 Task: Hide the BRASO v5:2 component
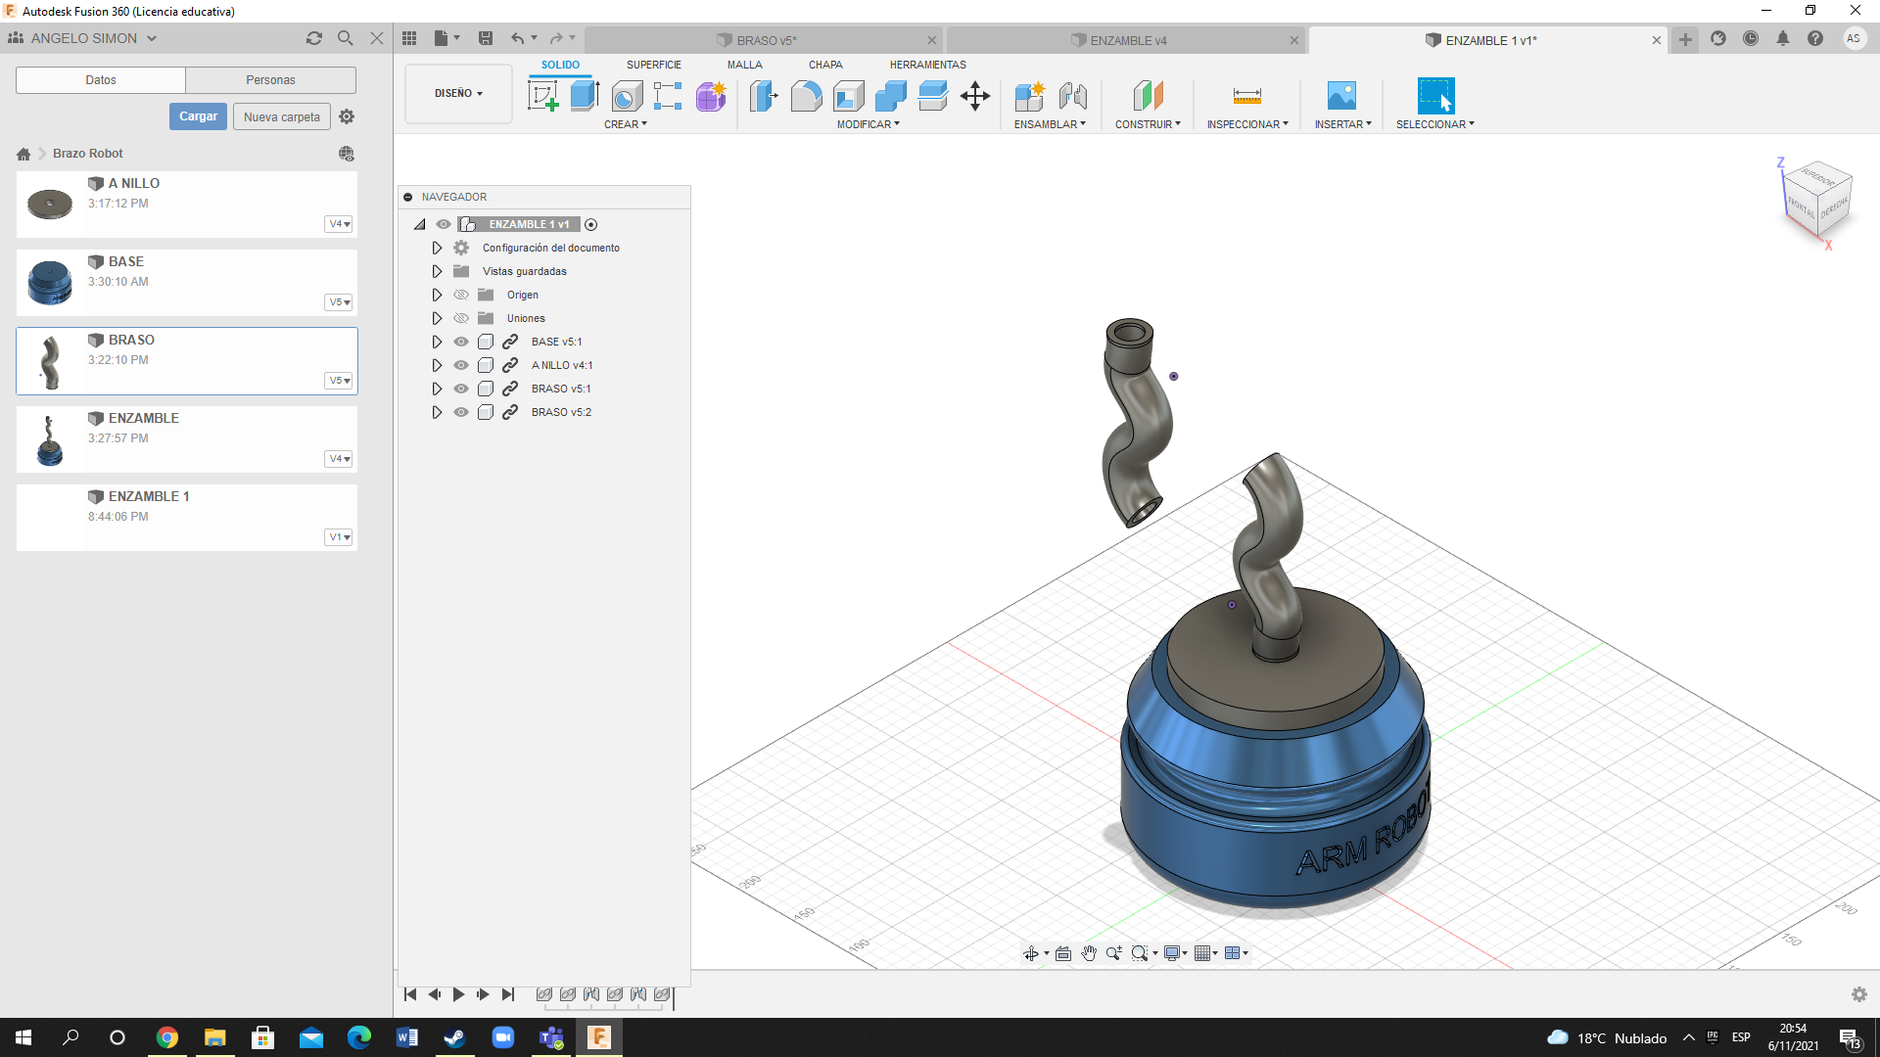click(461, 412)
